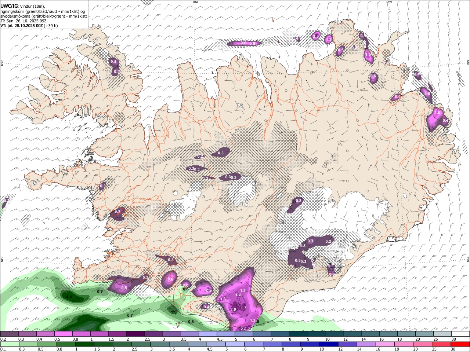Viewport: 470px width, 352px height.
Task: Click the 'slydda/snjókoma' legend description line
Action: [44, 16]
